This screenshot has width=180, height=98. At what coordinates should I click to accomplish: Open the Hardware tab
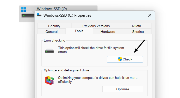click(x=108, y=32)
